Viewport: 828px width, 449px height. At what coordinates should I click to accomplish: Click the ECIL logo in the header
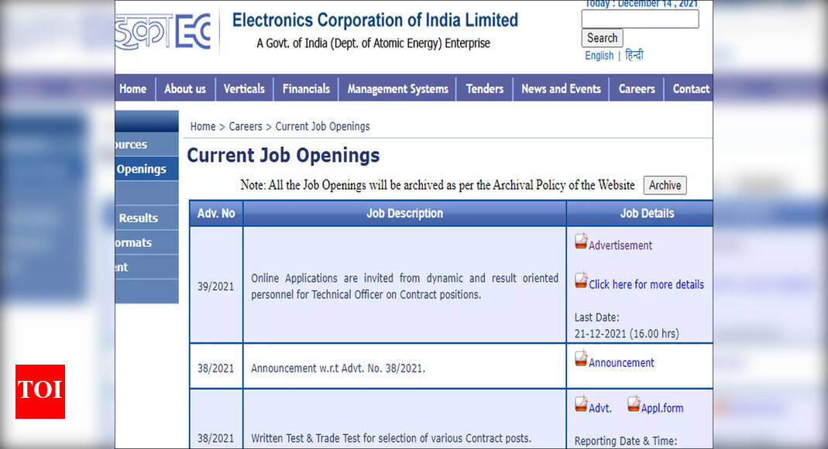[163, 32]
